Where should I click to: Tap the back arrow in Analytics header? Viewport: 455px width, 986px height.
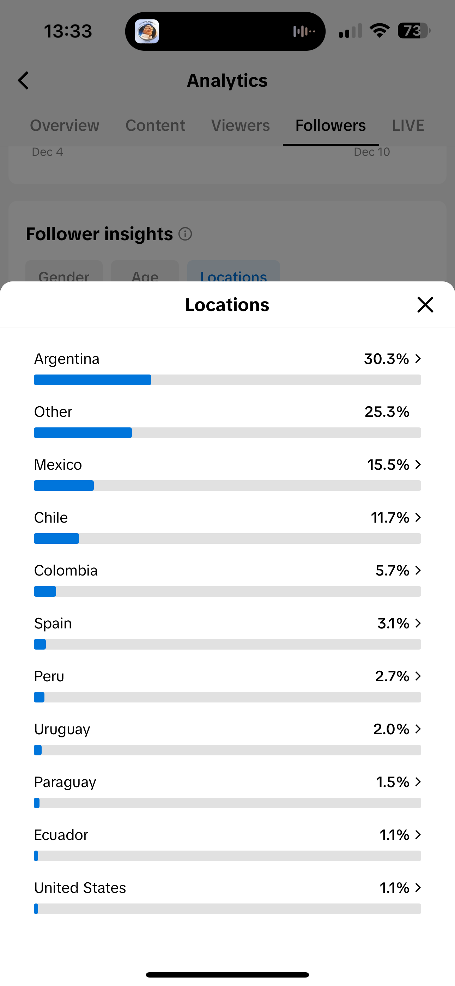[x=23, y=80]
